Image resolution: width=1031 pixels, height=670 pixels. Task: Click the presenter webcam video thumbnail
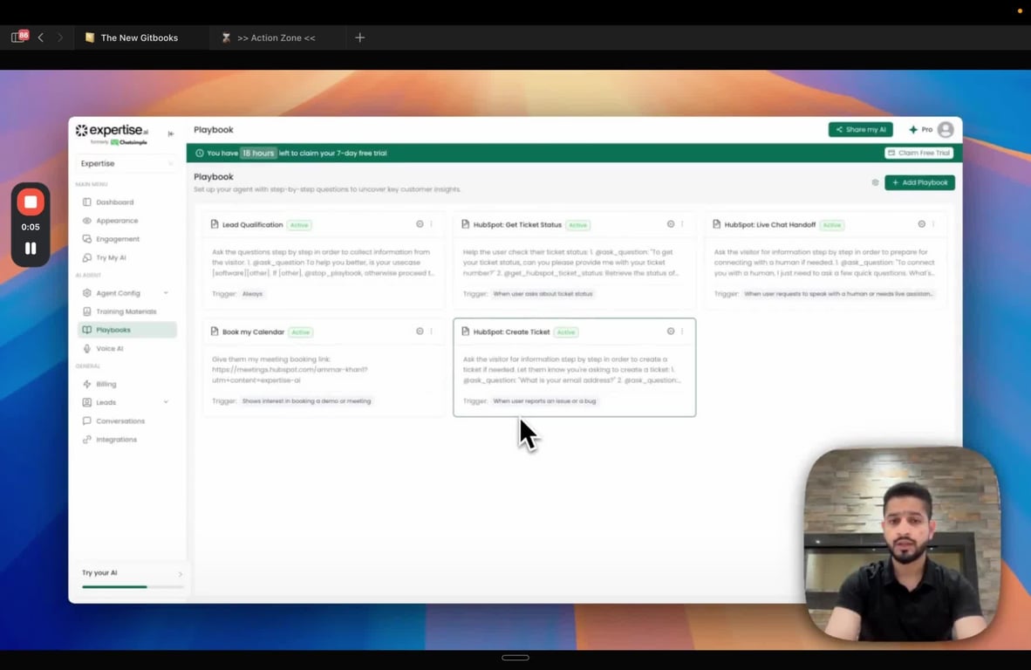pyautogui.click(x=902, y=544)
